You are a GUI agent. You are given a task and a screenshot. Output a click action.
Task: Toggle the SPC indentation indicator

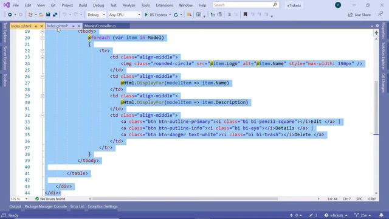[x=359, y=199]
